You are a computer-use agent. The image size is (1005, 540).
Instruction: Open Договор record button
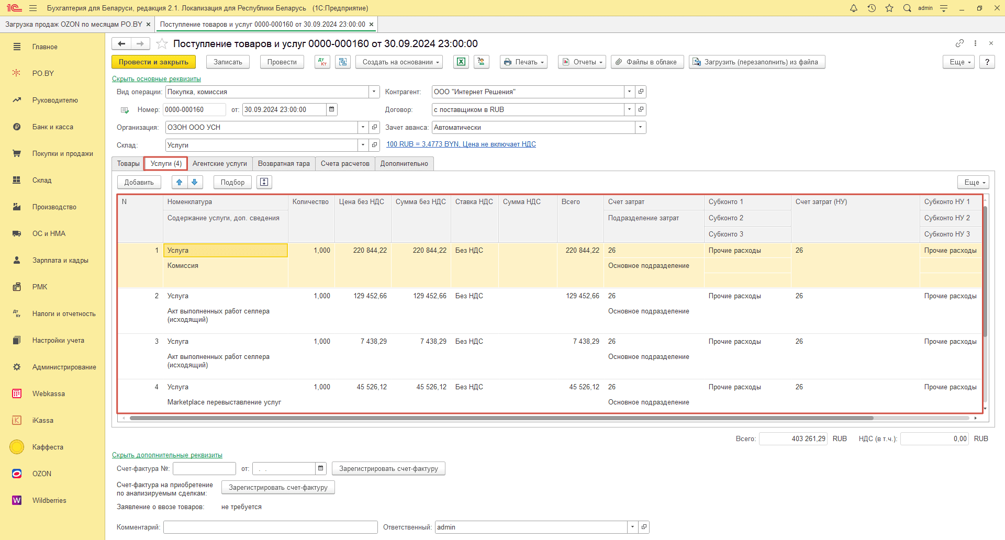[x=641, y=109]
